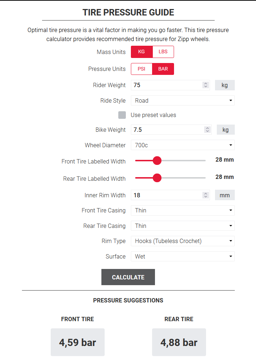Click the Rider Weight stepper arrows
This screenshot has height=364, width=256.
click(206, 85)
